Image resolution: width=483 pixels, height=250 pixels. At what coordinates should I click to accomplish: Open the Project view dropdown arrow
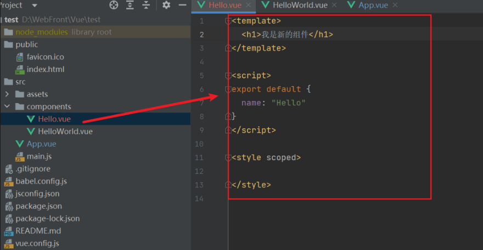[35, 5]
